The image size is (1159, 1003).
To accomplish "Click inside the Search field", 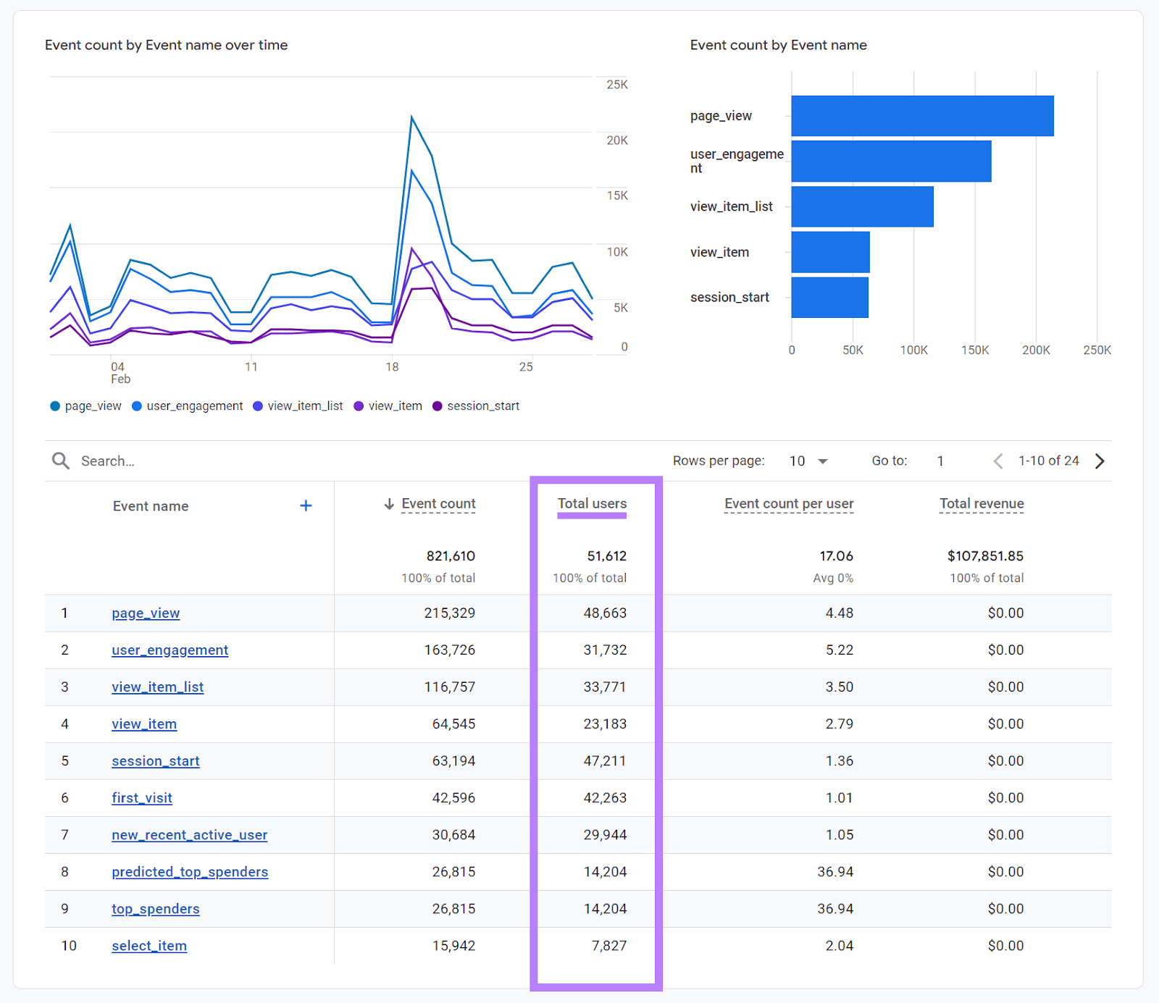I will click(145, 461).
